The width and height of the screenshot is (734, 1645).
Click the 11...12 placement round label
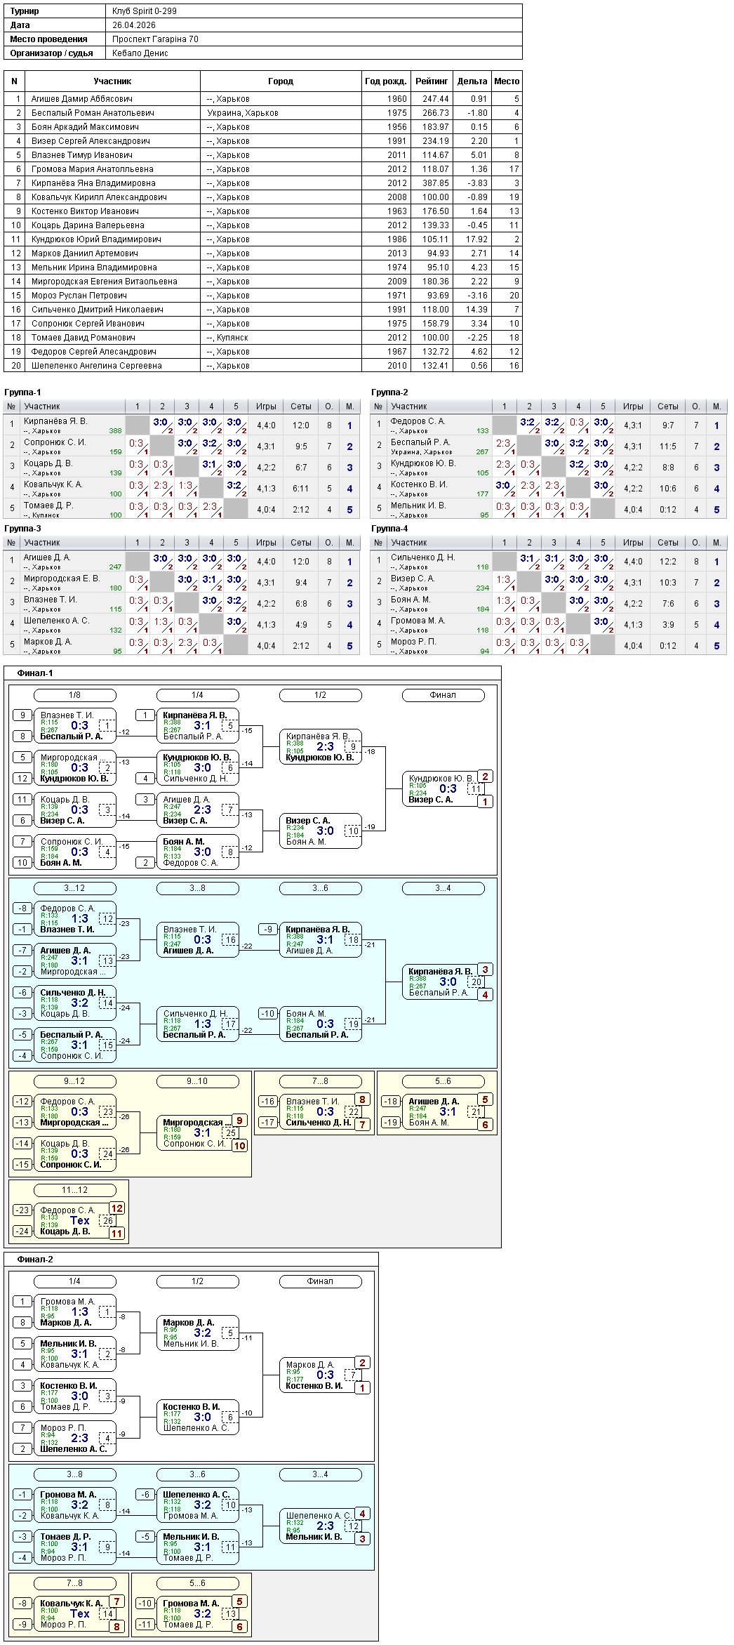(75, 1190)
